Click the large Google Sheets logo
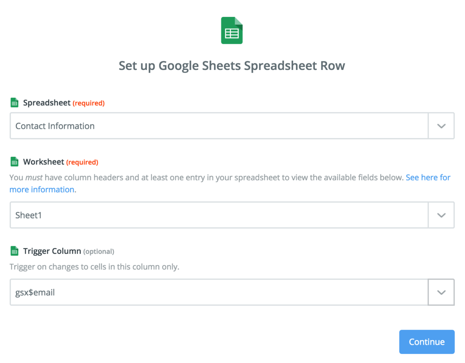 pos(232,31)
